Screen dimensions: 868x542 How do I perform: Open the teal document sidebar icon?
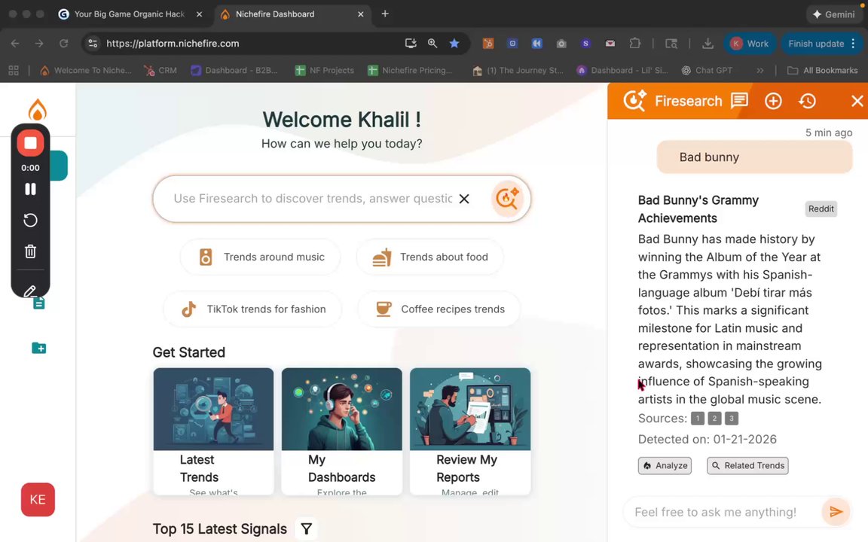pyautogui.click(x=39, y=303)
